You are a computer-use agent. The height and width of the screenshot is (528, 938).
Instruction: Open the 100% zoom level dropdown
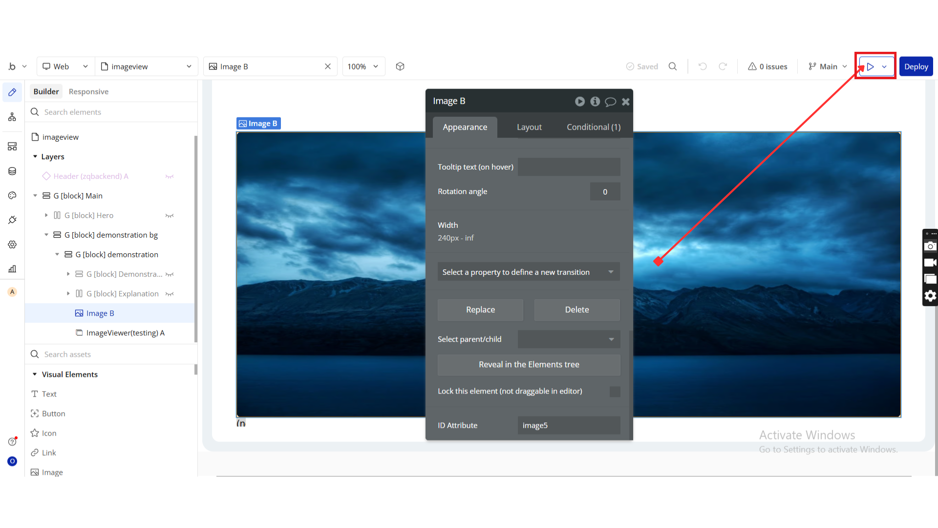[x=363, y=66]
